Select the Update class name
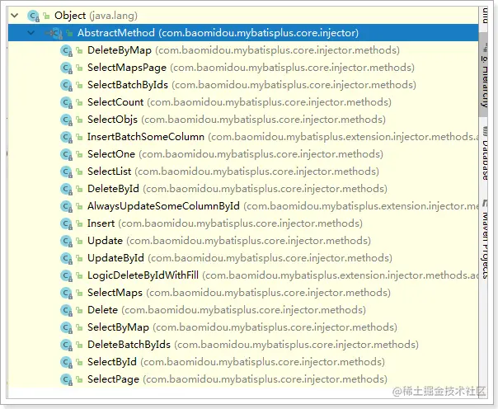The image size is (498, 409). [105, 241]
